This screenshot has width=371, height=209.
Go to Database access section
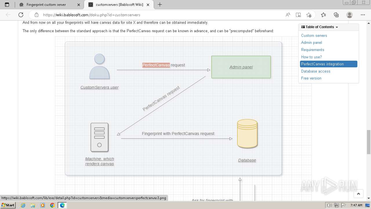[x=315, y=71]
